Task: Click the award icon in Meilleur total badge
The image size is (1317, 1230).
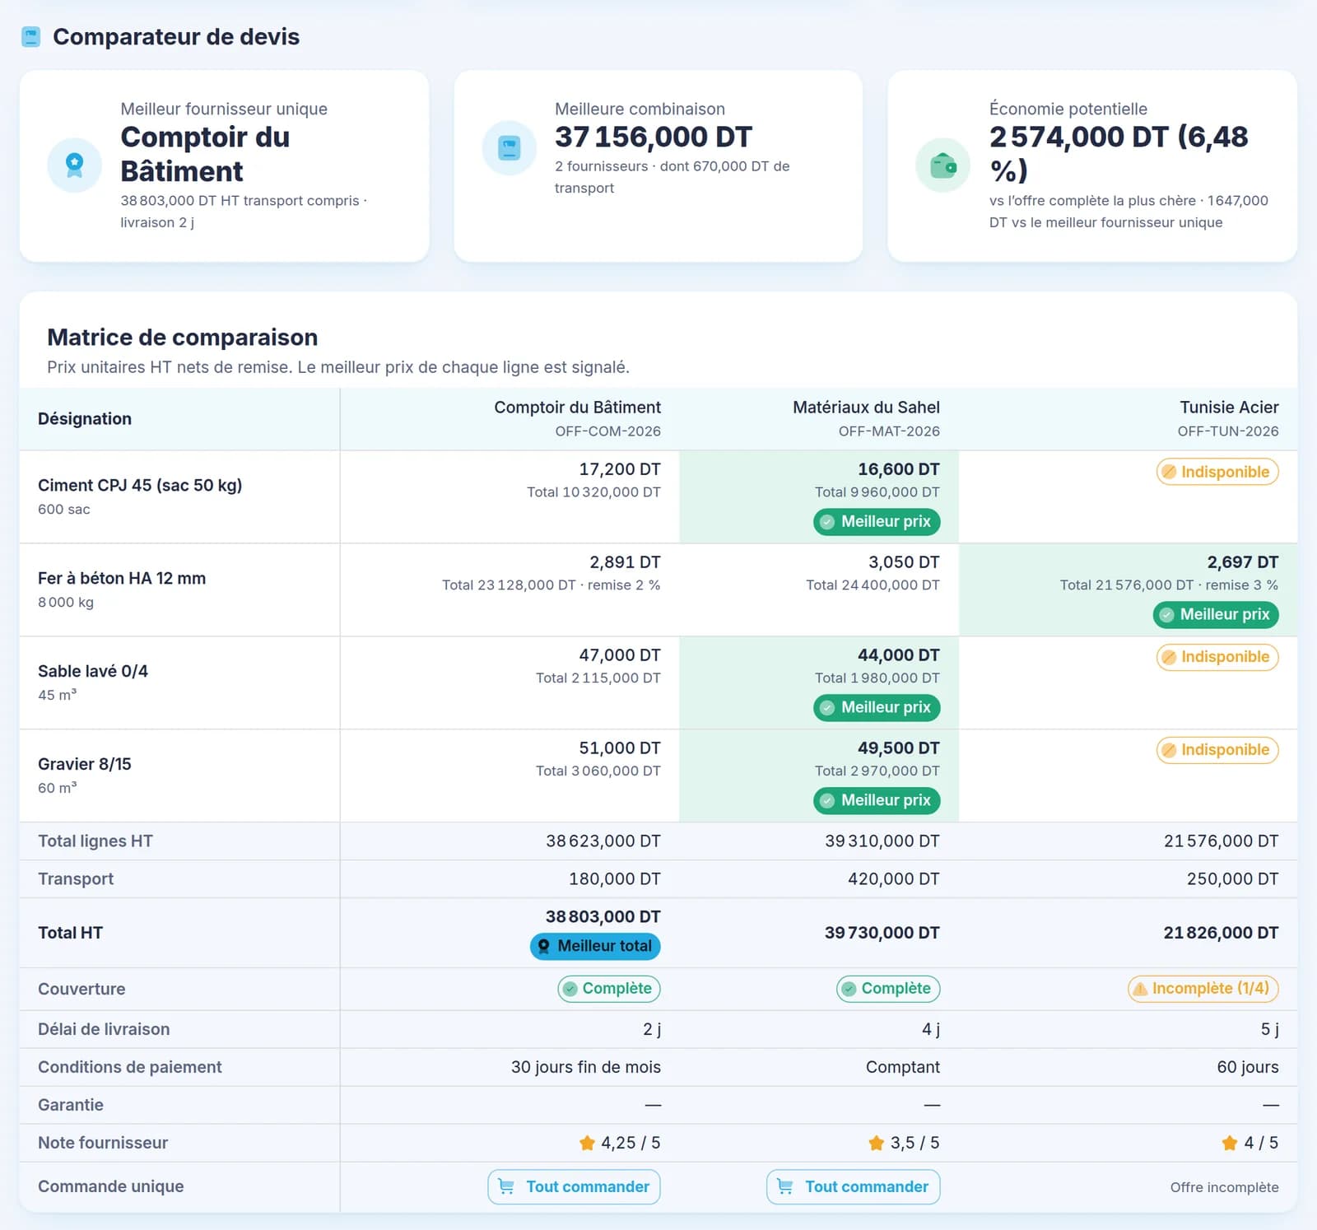Action: point(544,947)
